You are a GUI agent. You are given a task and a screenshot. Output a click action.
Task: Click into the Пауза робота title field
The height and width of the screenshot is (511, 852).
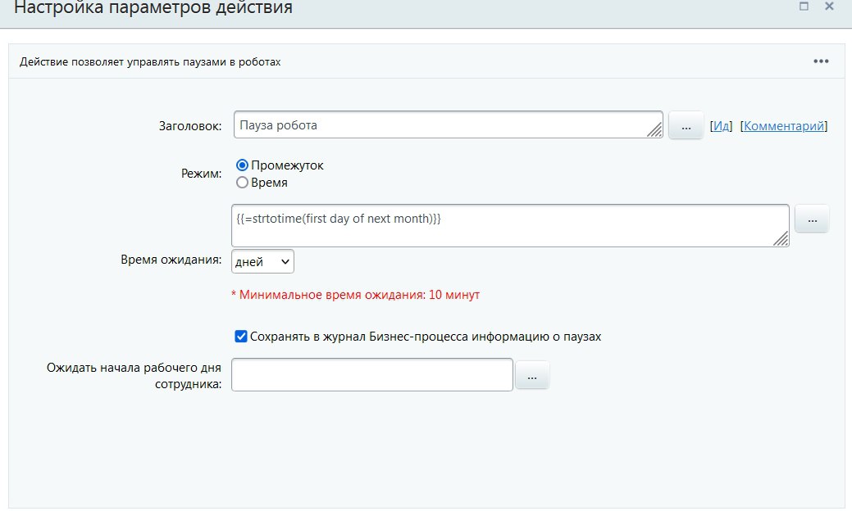443,125
